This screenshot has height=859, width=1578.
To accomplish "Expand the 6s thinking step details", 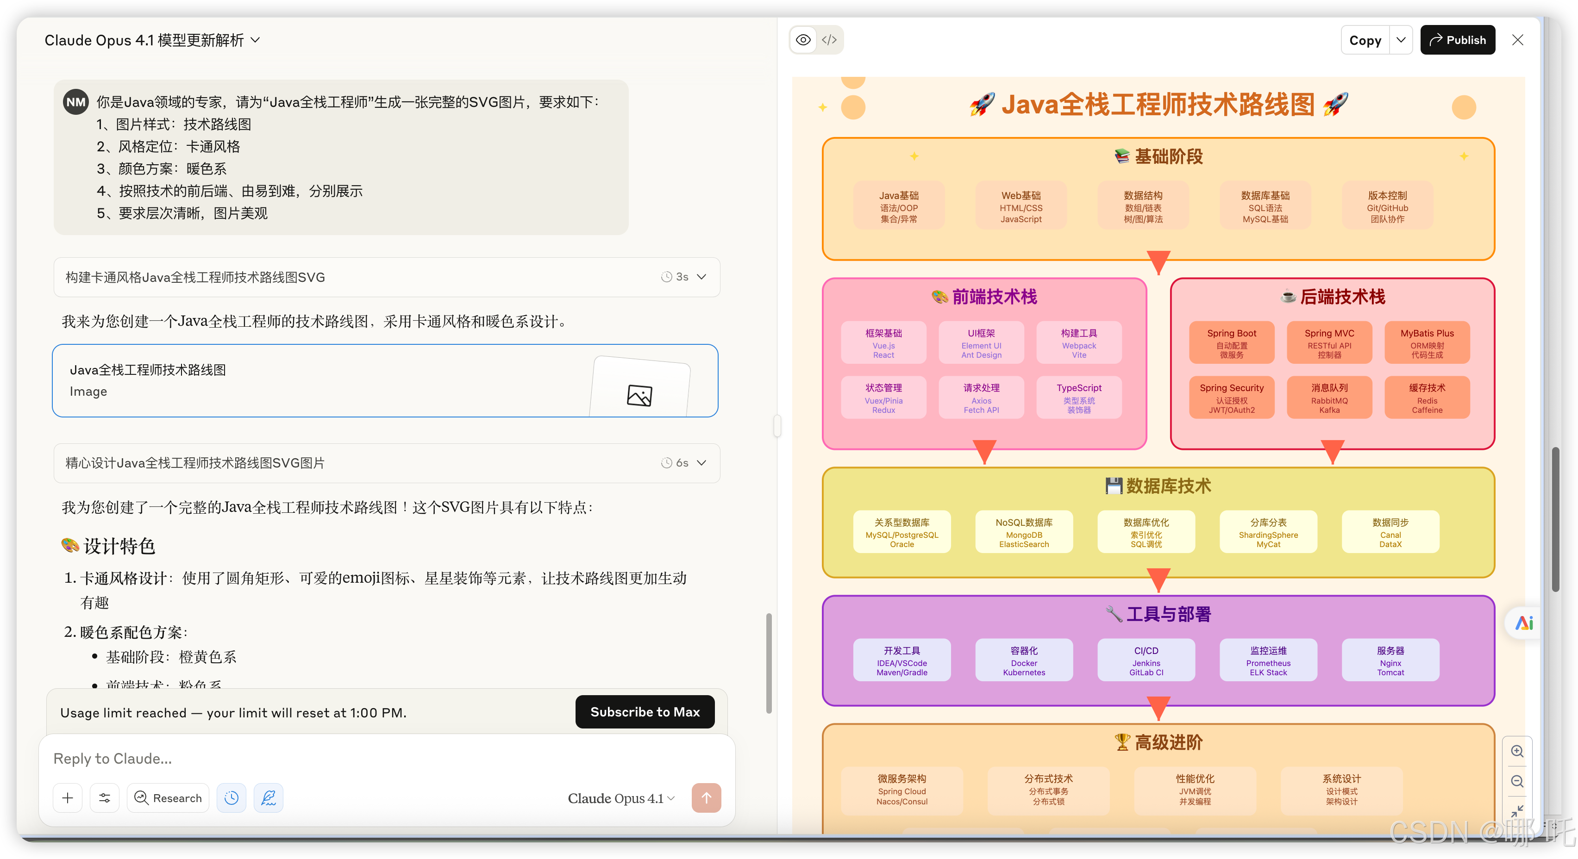I will coord(701,463).
